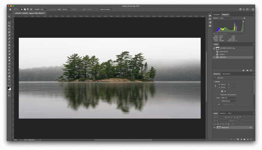This screenshot has height=150, width=262.
Task: Click the Home icon in options bar
Action: click(x=10, y=9)
